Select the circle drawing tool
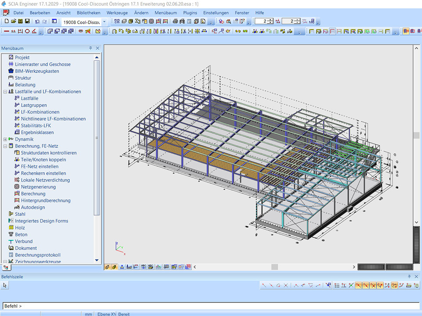 27,31
